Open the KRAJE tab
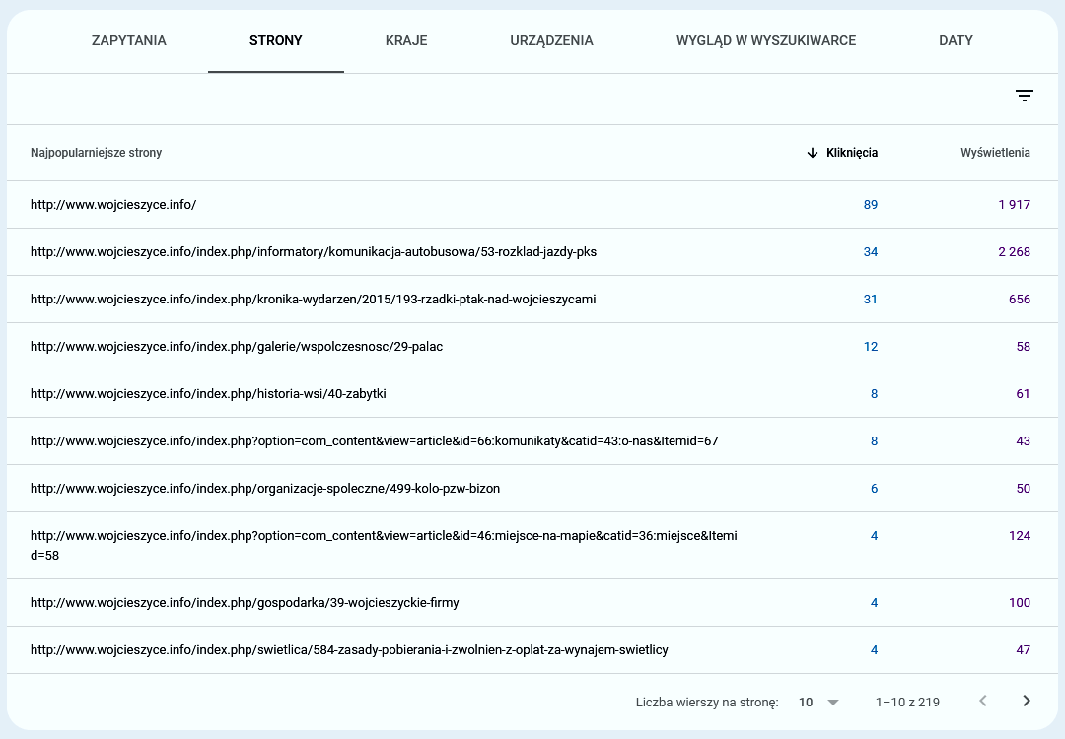 coord(406,40)
